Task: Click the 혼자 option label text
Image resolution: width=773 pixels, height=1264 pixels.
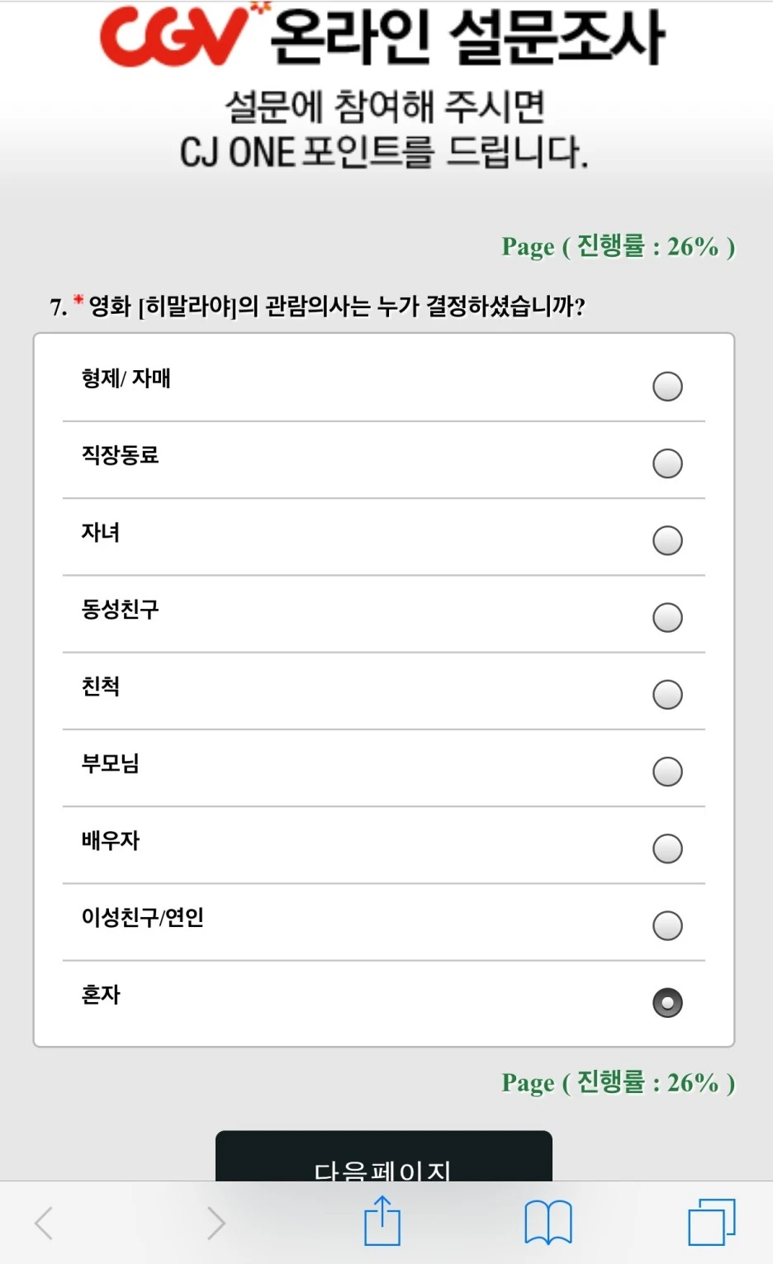Action: click(101, 994)
